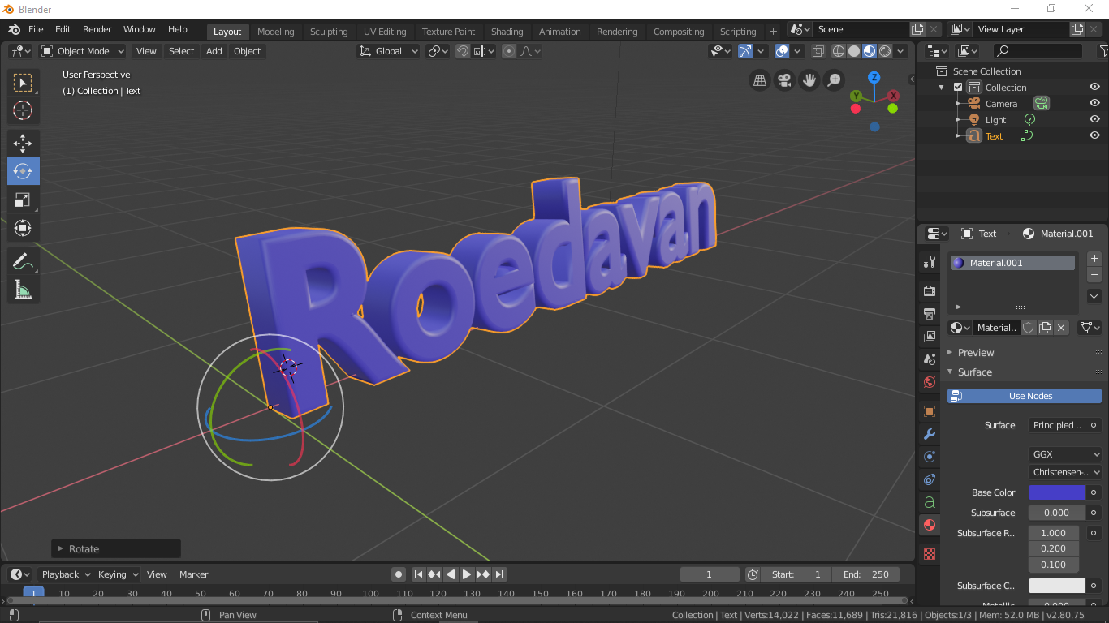Open the File menu
Image resolution: width=1109 pixels, height=623 pixels.
[36, 29]
